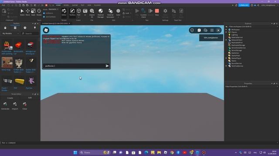This screenshot has height=156, width=279.
Task: Switch to Terrain Editor Edit tab
Action: pyautogui.click(x=30, y=98)
